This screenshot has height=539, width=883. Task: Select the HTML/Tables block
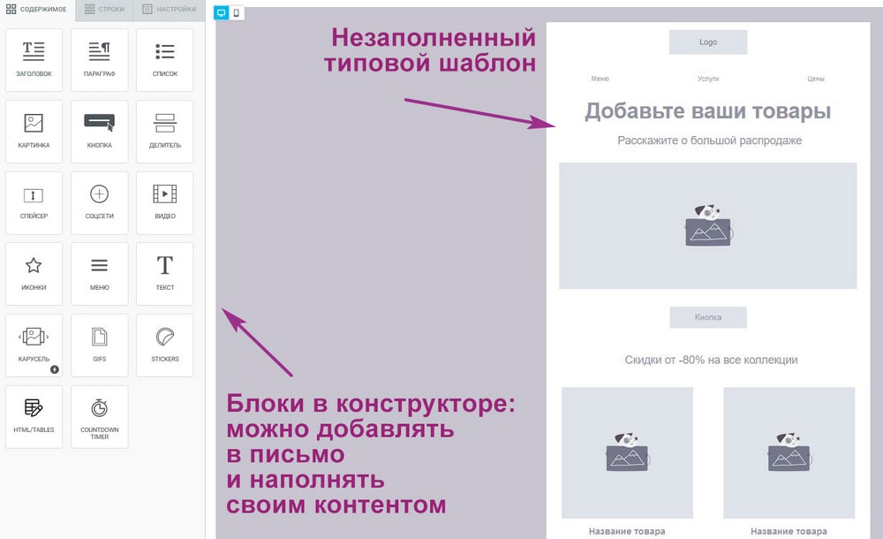coord(34,417)
